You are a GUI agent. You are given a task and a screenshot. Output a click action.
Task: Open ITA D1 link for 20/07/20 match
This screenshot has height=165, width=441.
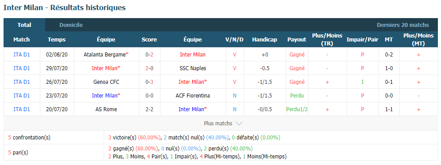[22, 109]
